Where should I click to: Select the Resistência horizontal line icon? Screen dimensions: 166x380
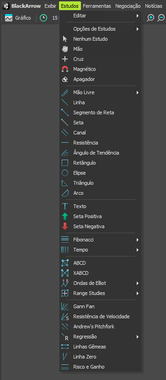(x=64, y=143)
